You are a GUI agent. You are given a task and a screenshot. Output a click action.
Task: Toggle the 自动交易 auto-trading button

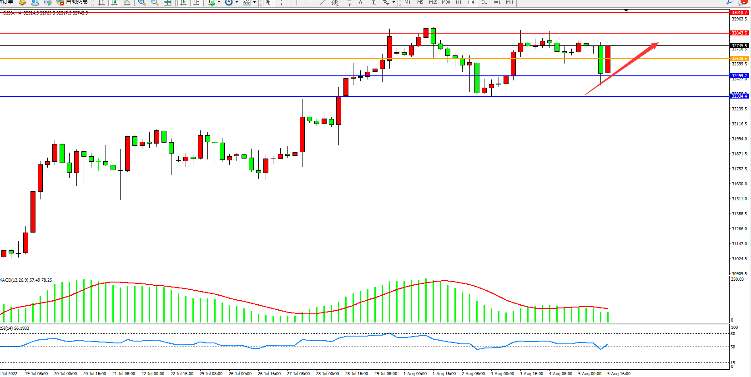72,2
